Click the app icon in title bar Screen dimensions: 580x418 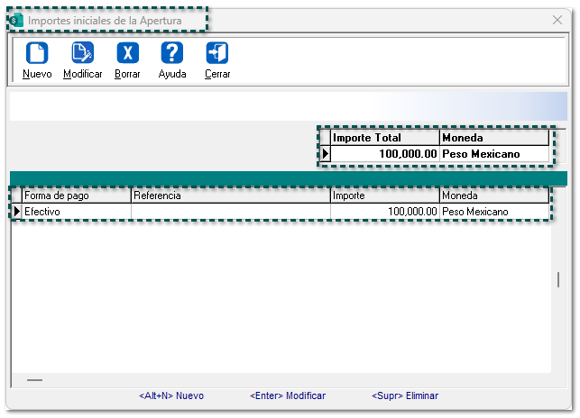[16, 20]
